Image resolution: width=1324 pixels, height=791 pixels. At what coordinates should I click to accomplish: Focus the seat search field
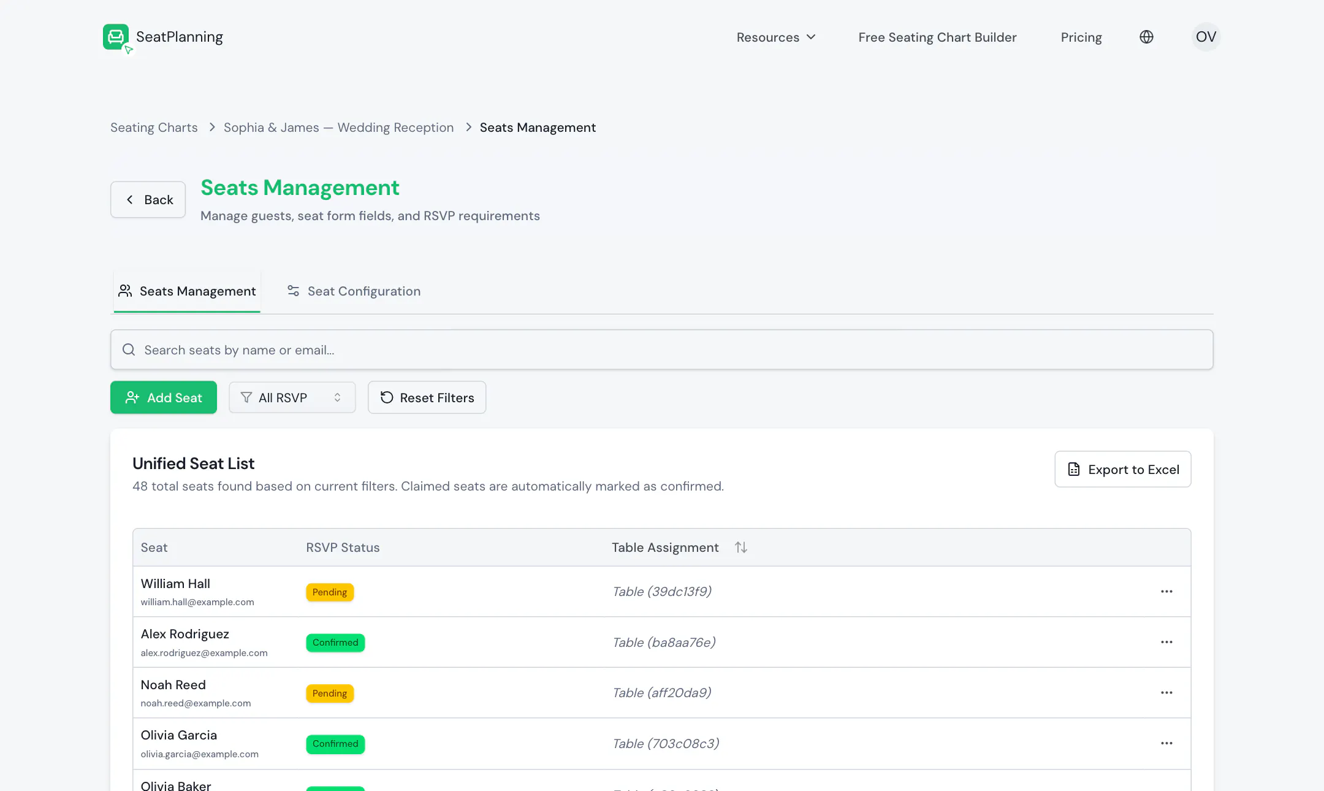[x=662, y=350]
